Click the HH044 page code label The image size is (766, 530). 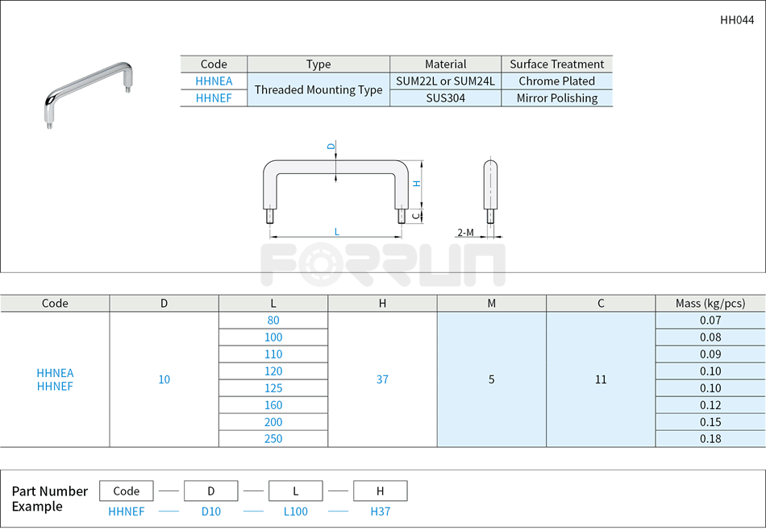[735, 19]
